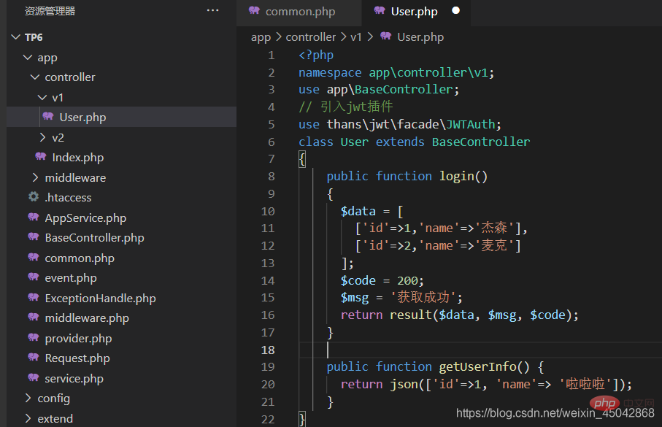Click the elephant icon beside middleware.php

[x=34, y=318]
